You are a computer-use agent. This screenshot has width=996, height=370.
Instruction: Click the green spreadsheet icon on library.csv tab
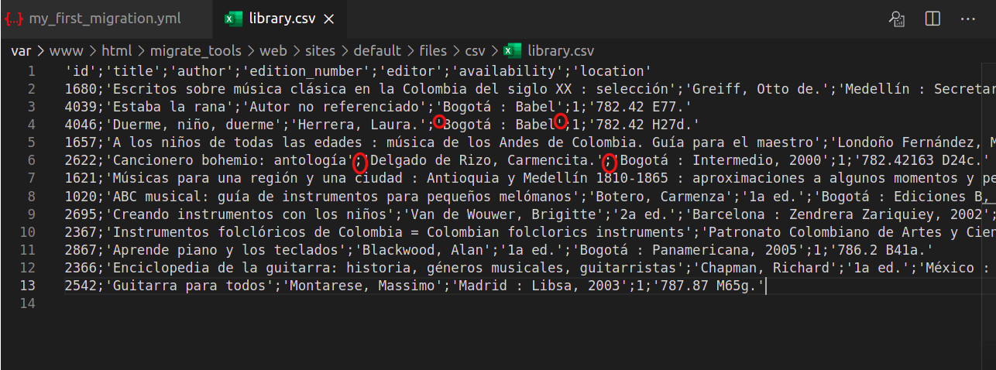click(x=233, y=19)
